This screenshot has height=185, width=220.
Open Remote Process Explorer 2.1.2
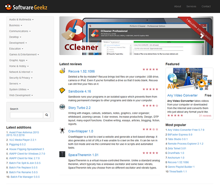click(186, 144)
